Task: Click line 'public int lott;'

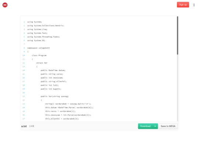Action: click(50, 85)
